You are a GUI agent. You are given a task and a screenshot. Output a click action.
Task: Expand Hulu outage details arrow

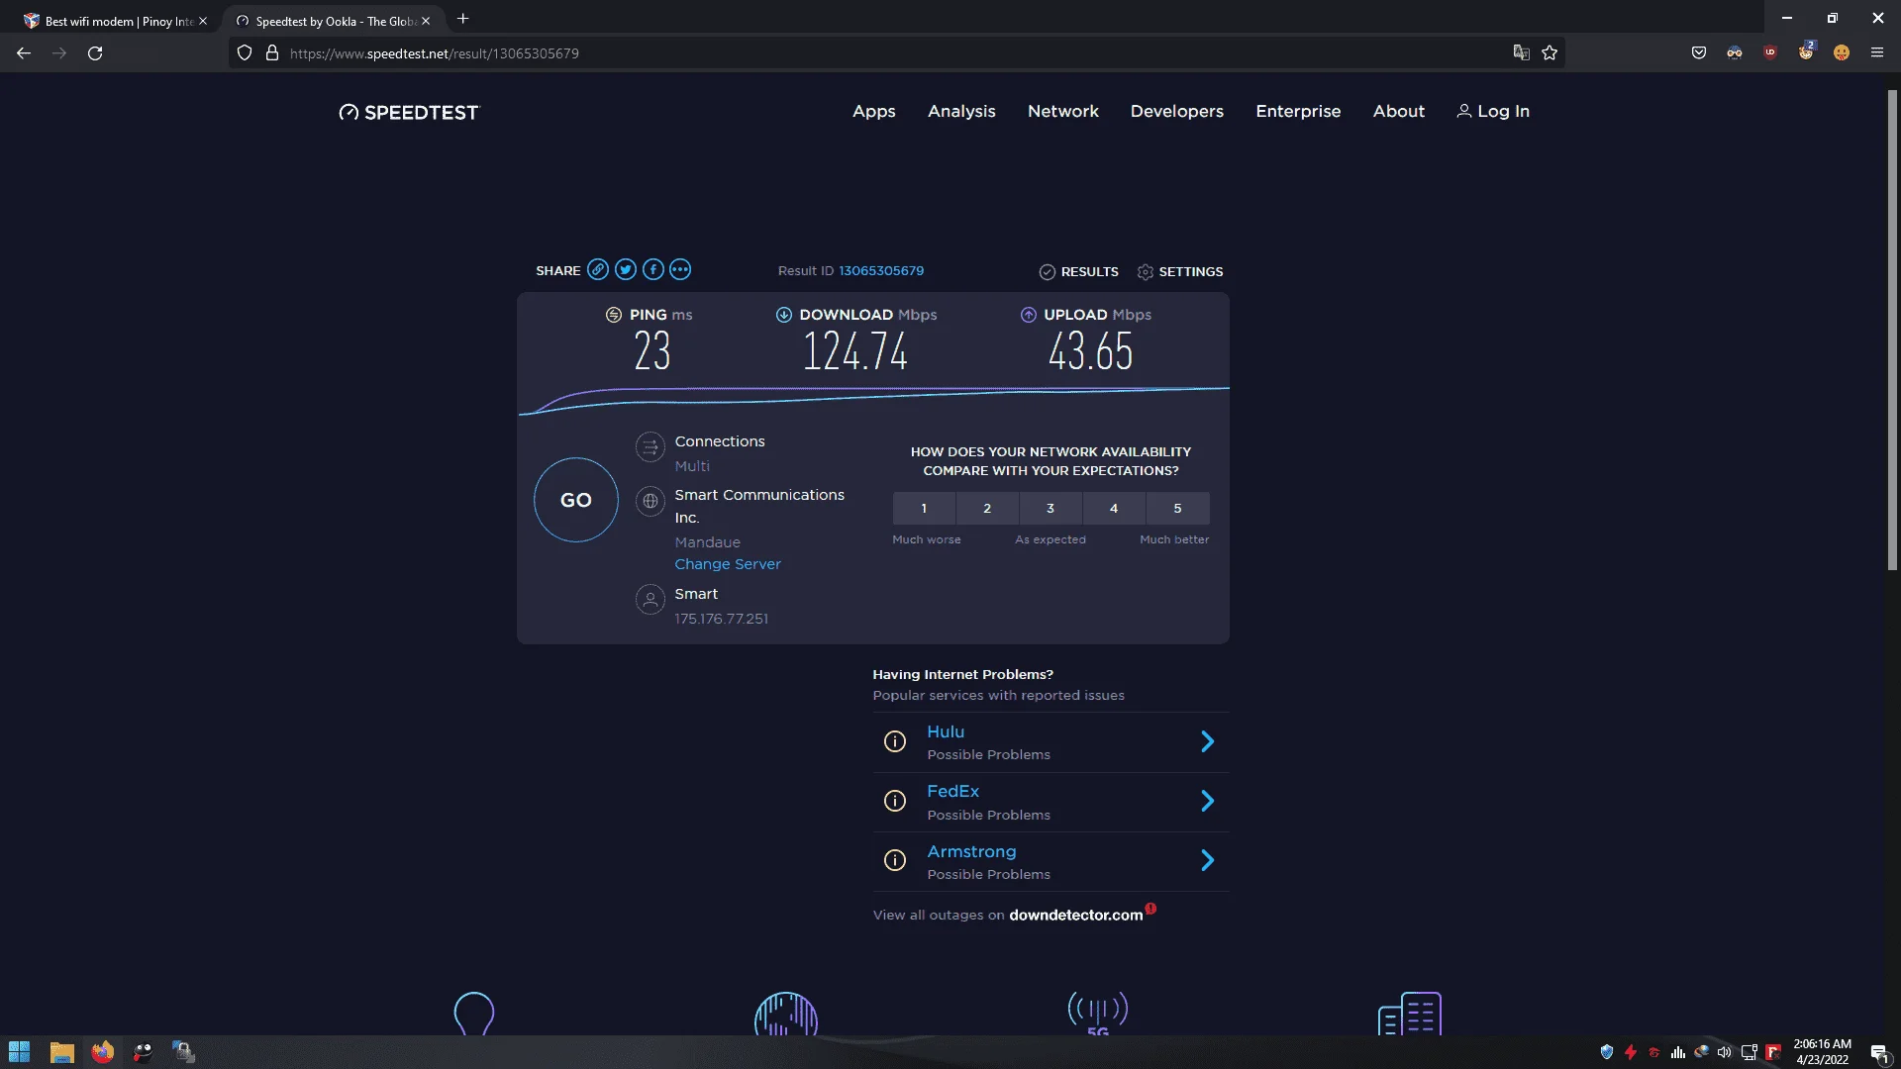coord(1207,741)
